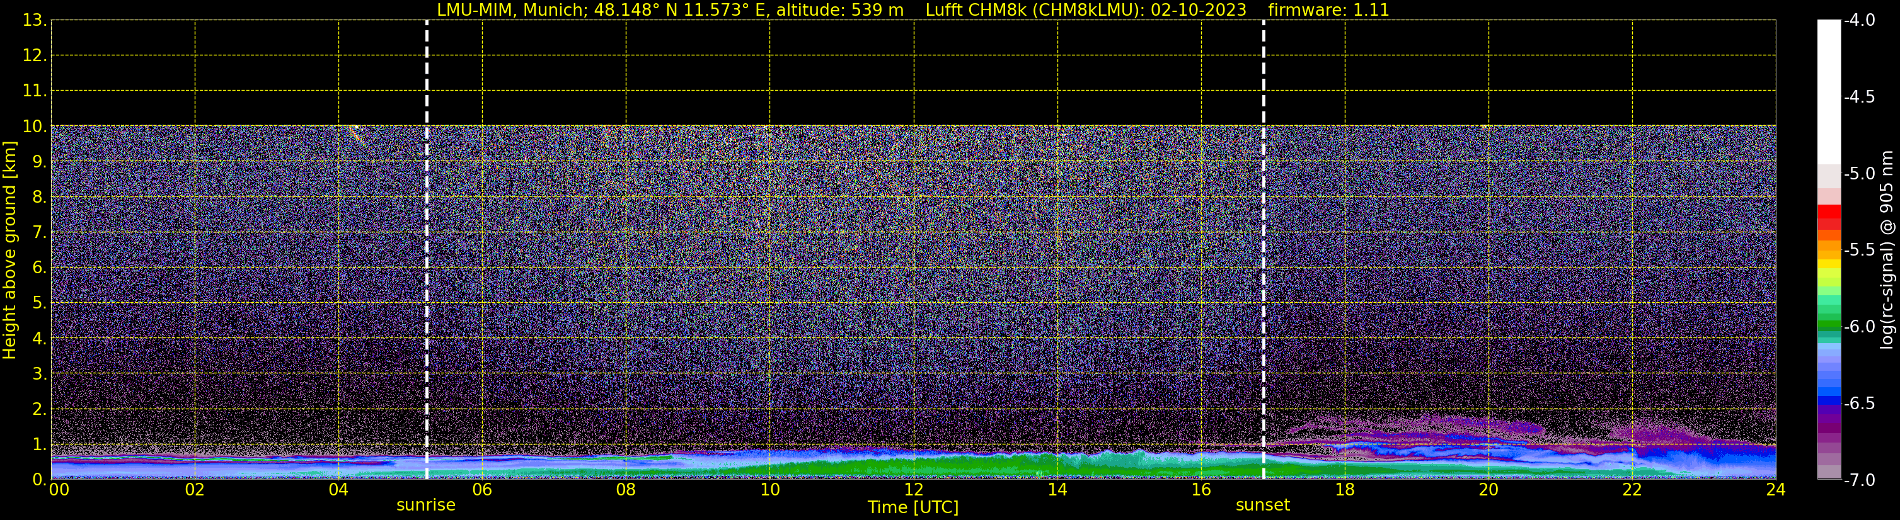Click the 12 km height tick label

(x=34, y=56)
